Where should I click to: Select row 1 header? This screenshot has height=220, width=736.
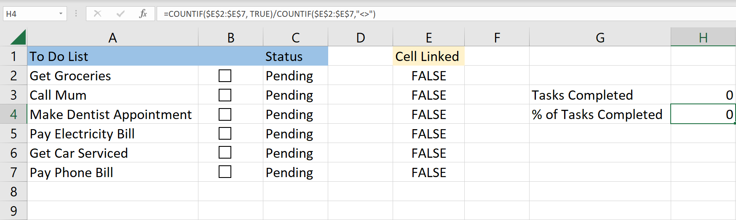pos(13,56)
